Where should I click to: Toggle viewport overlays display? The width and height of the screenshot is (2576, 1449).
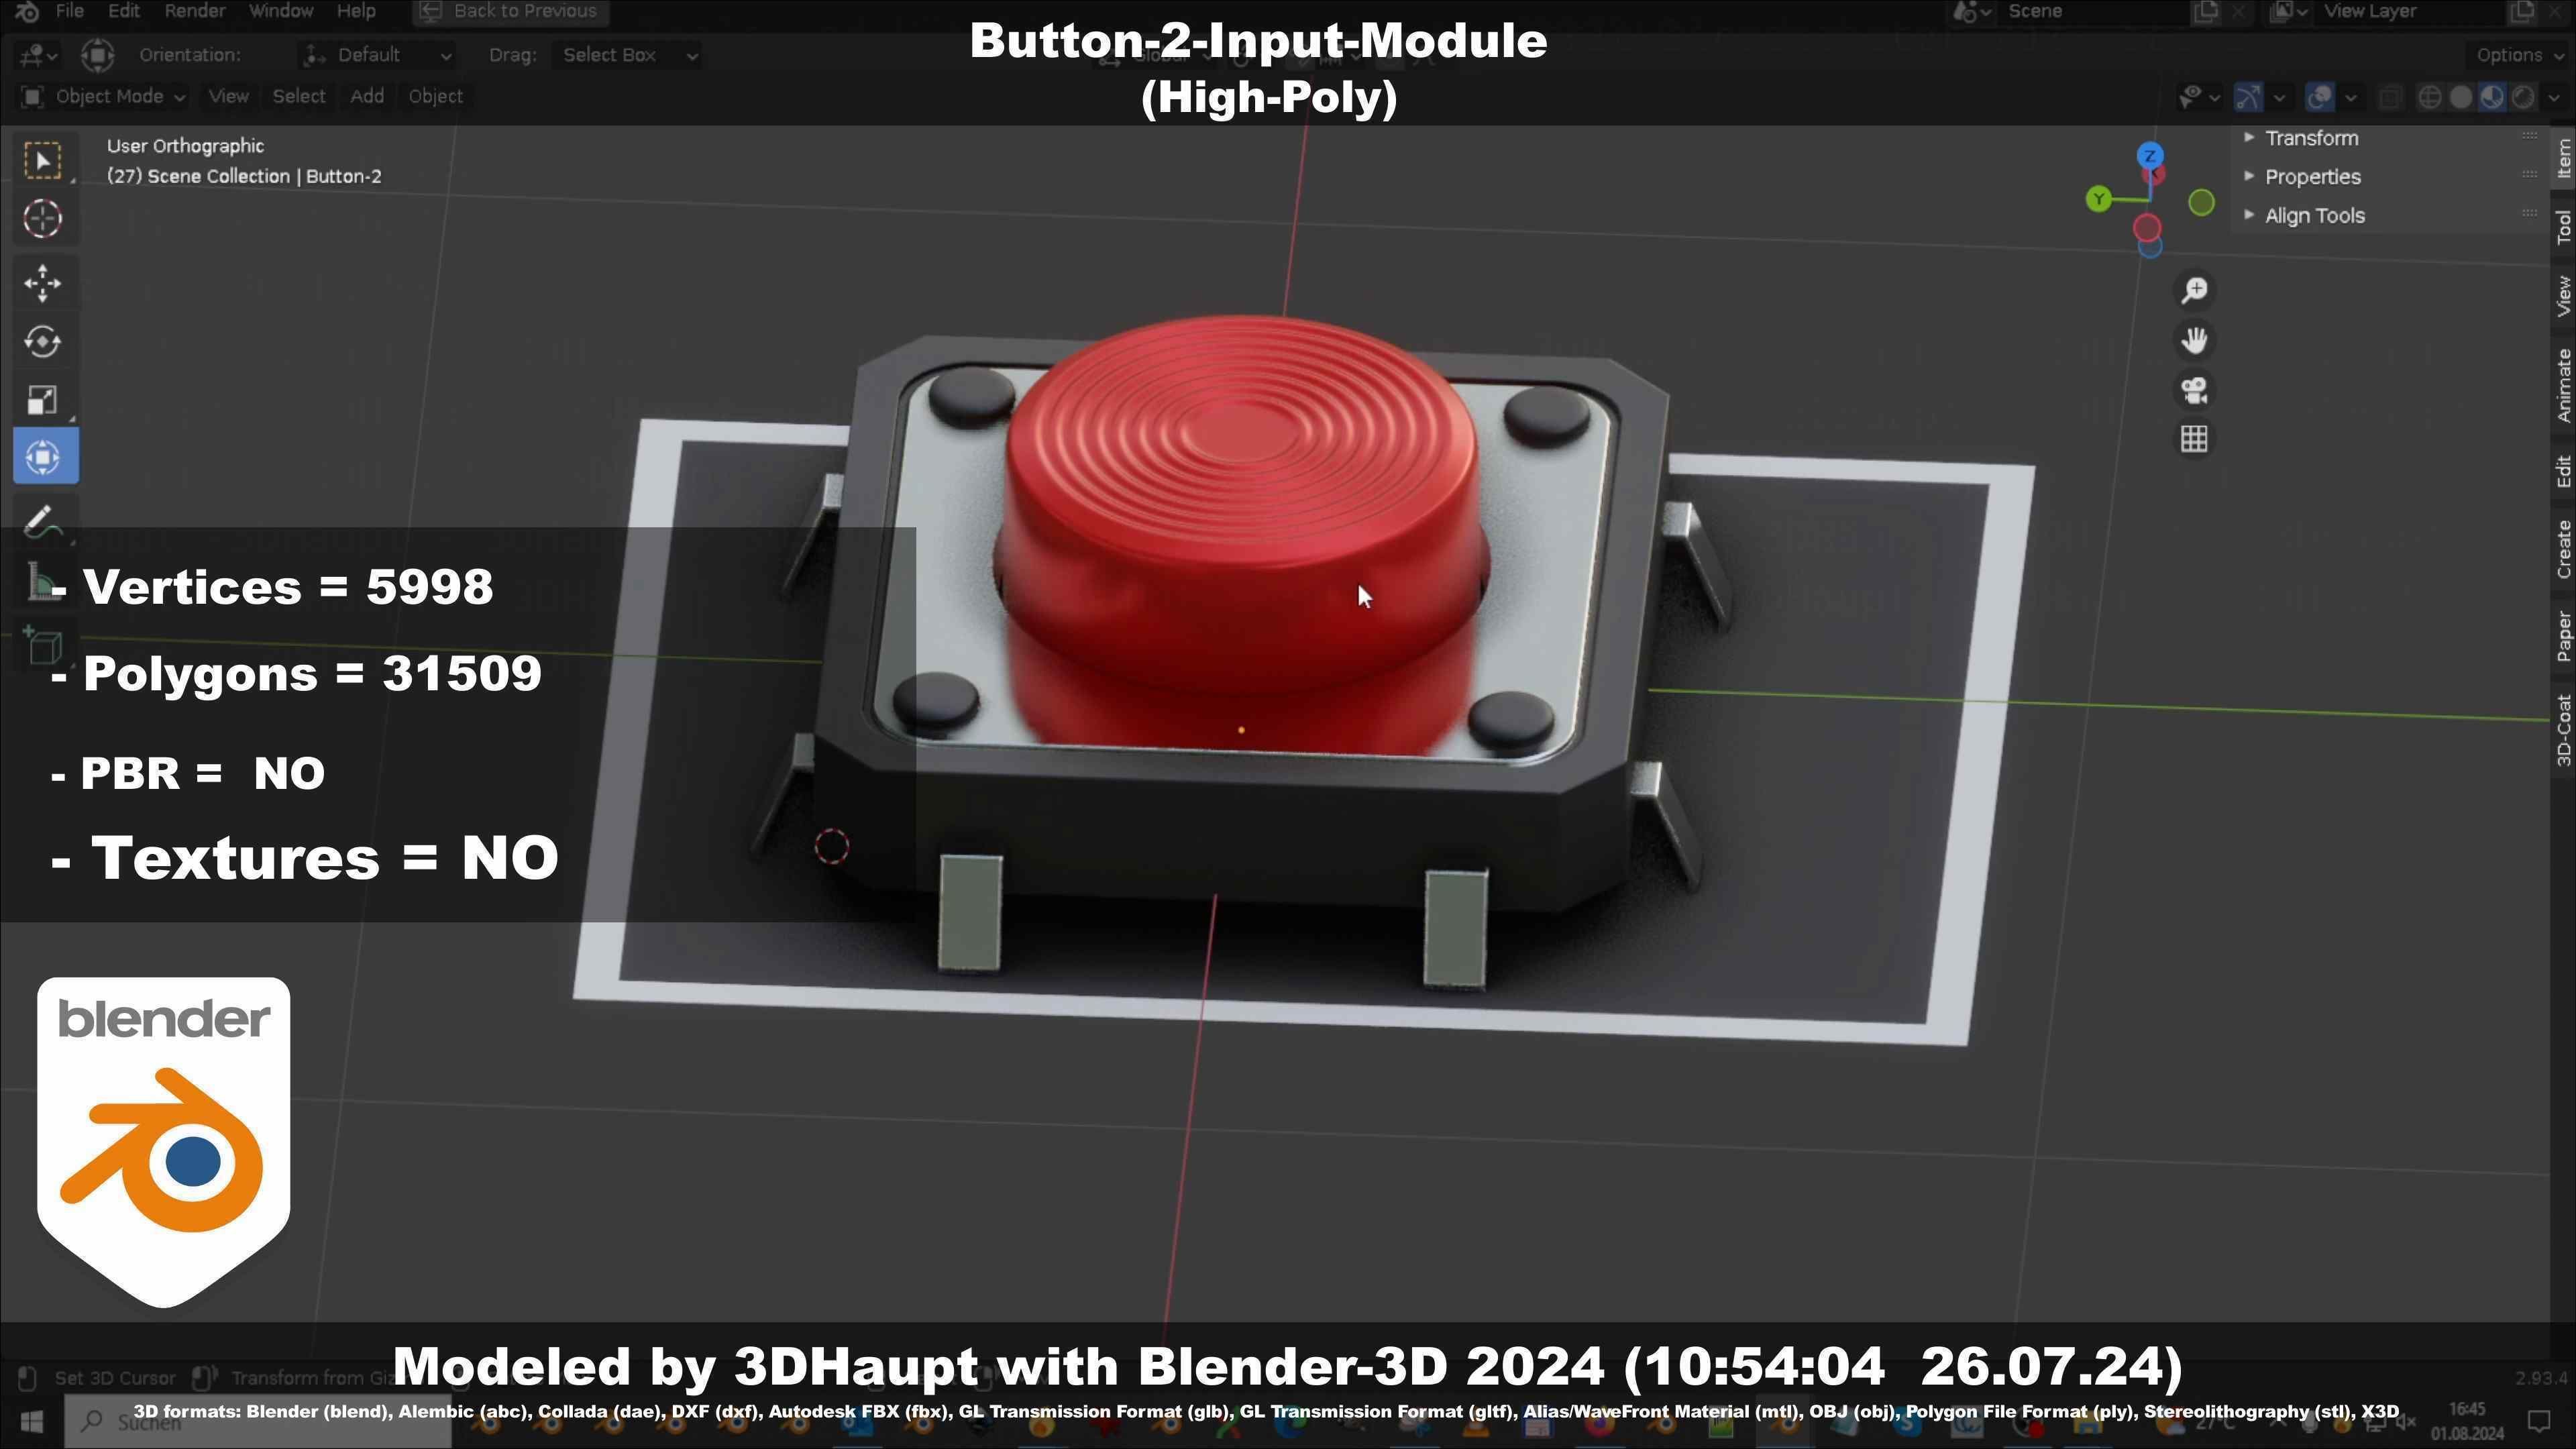[2319, 97]
